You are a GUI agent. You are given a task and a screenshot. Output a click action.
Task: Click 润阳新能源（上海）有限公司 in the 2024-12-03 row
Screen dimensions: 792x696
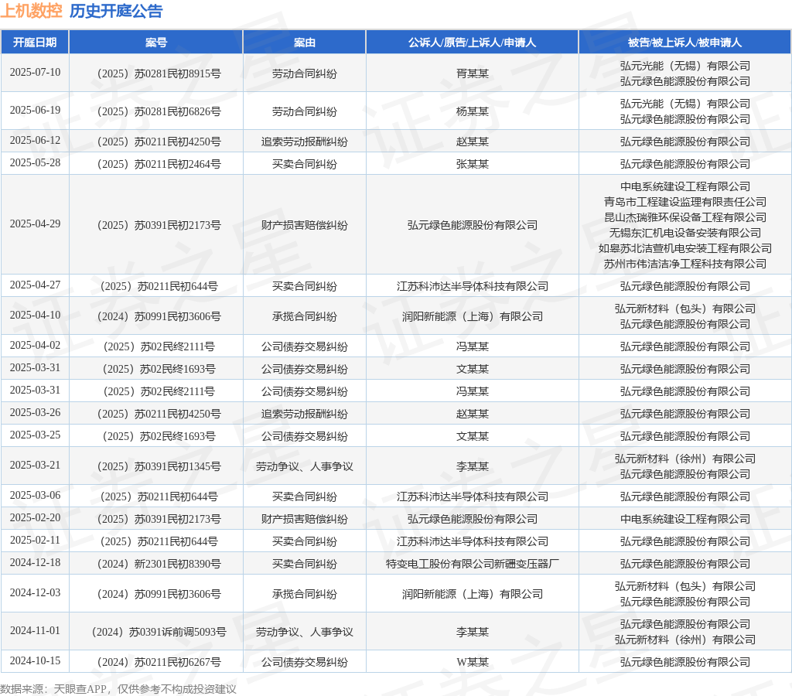473,595
